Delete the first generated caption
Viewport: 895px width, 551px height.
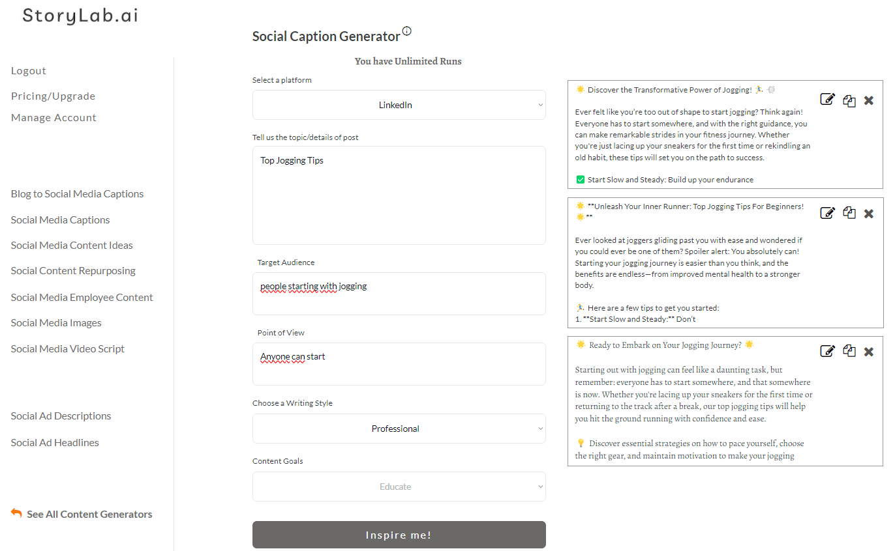pyautogui.click(x=869, y=100)
